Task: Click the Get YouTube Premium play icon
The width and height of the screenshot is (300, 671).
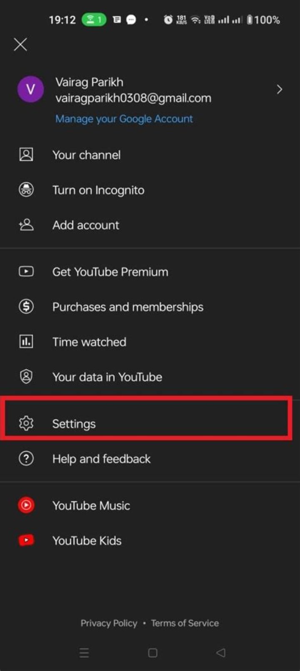Action: 26,271
